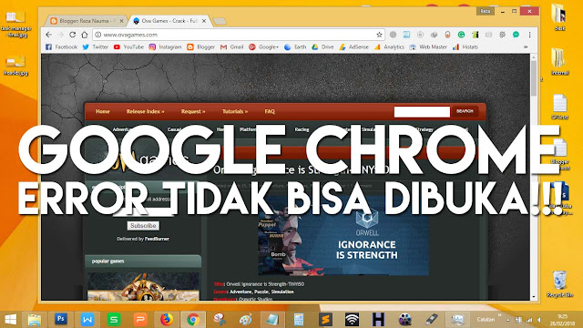Go back with Chrome's back arrow

48,35
